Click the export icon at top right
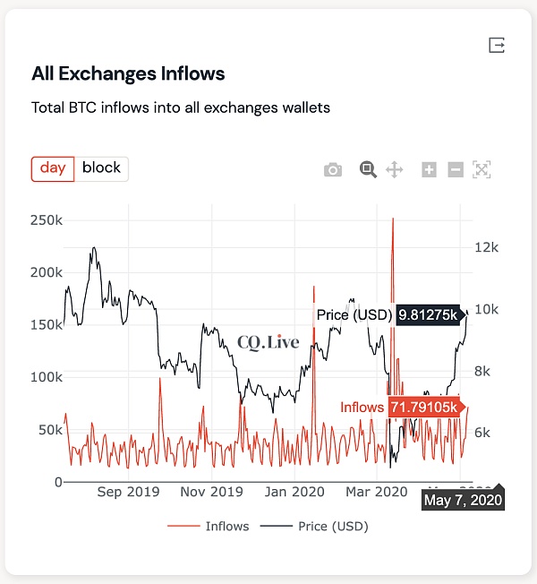Image resolution: width=537 pixels, height=584 pixels. coord(497,46)
